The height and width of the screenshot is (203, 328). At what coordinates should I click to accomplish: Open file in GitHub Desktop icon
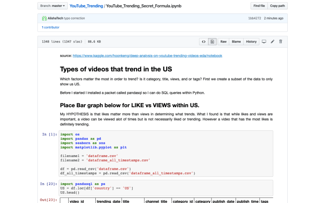coord(264,41)
